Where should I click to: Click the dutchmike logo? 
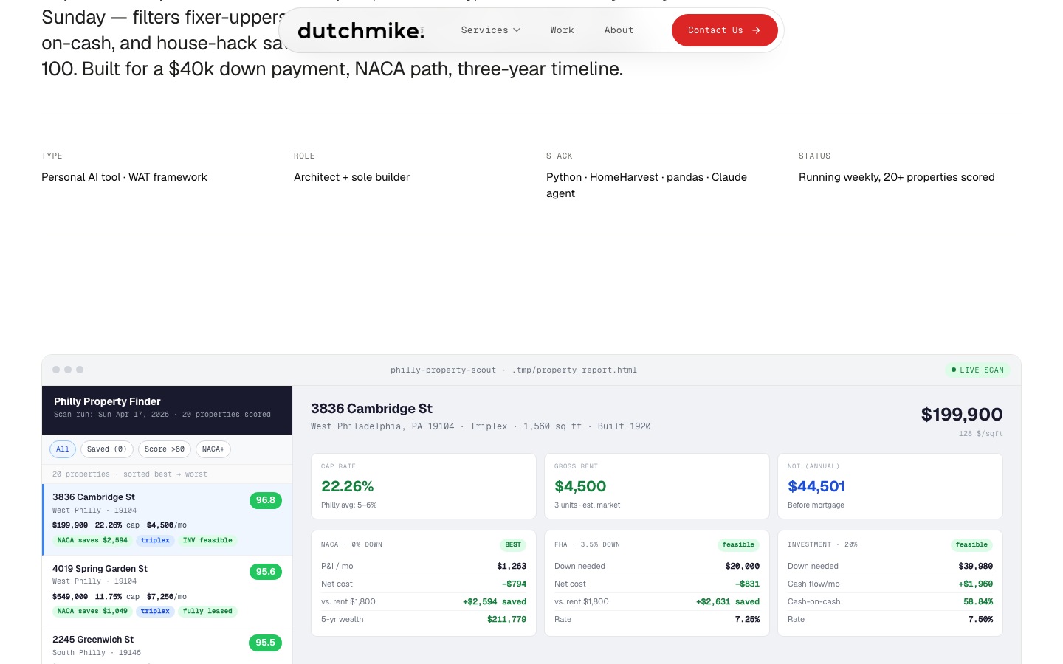pos(361,30)
